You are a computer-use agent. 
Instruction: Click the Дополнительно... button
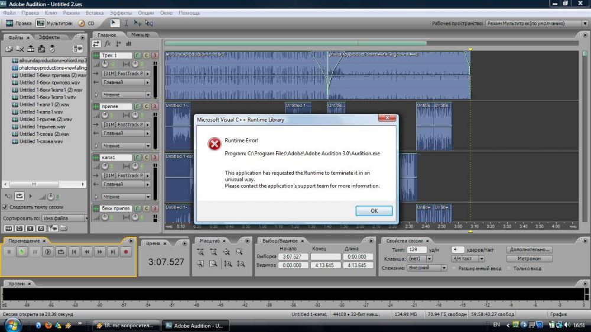(529, 249)
